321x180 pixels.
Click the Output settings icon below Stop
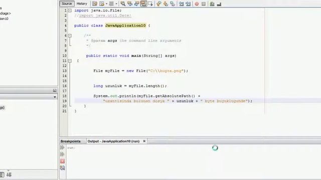[x=62, y=168]
